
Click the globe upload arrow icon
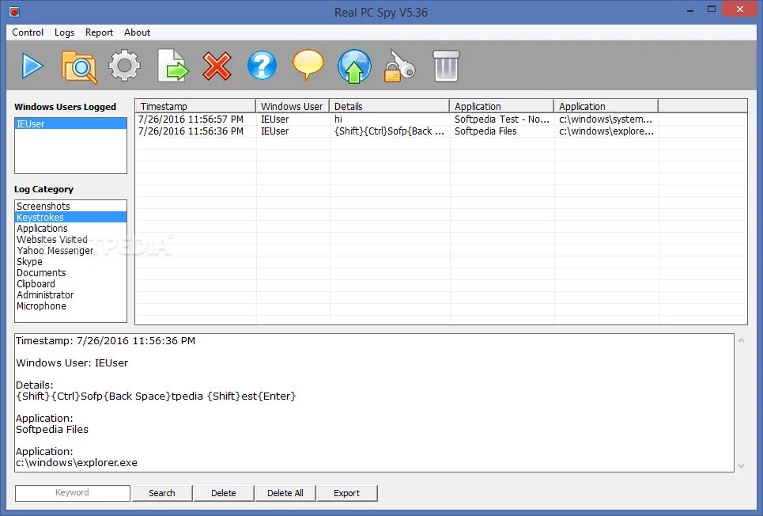click(x=354, y=66)
